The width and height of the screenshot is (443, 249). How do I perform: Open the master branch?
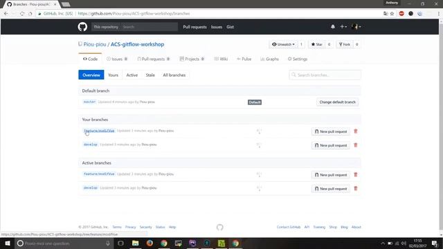[89, 102]
